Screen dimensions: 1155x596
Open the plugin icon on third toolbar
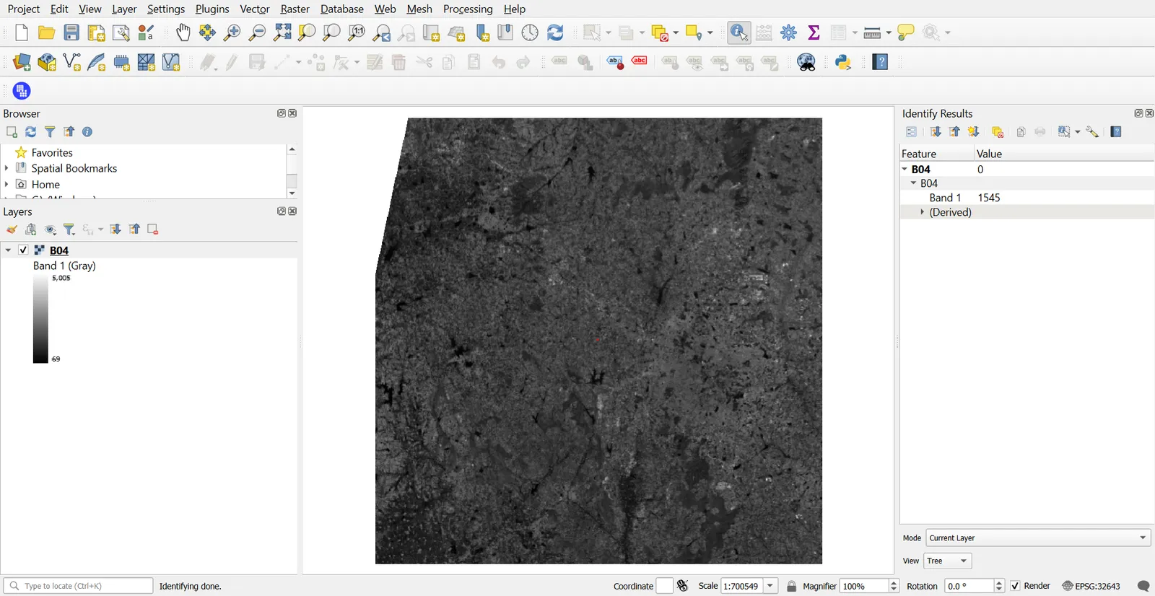point(22,91)
